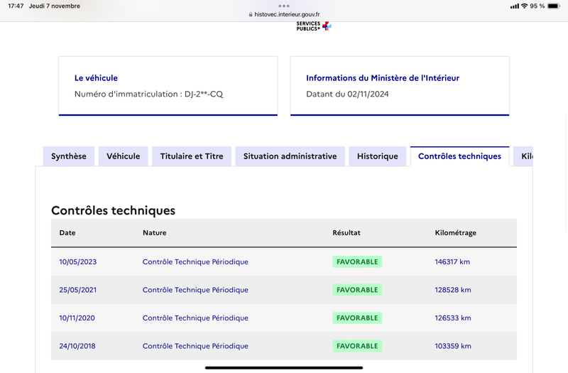Click the Services Publics+ logo
Viewport: 568px width, 373px height.
point(314,26)
